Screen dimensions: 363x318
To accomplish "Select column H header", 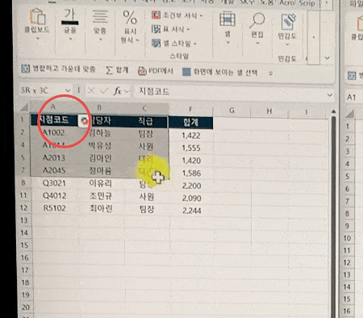I will pos(269,111).
